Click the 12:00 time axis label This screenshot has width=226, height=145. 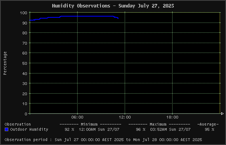(125, 117)
